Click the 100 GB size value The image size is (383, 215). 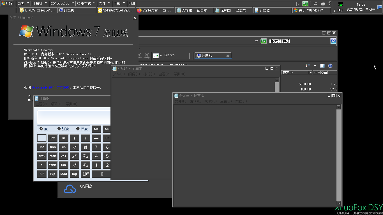coord(306,89)
